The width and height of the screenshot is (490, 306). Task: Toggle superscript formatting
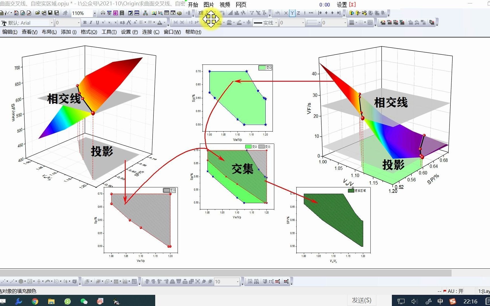tap(104, 22)
